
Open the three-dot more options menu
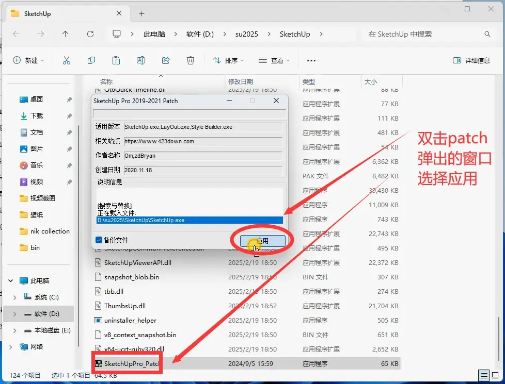point(311,60)
